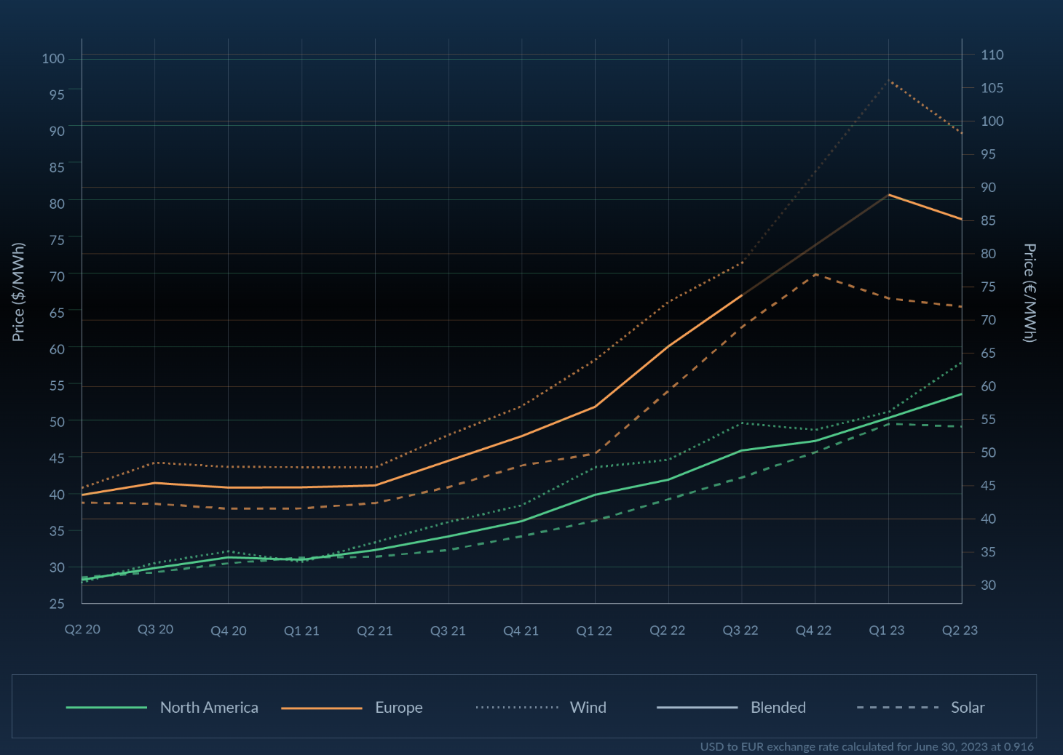
Task: Select the Q2 20 x-axis label
Action: [82, 629]
